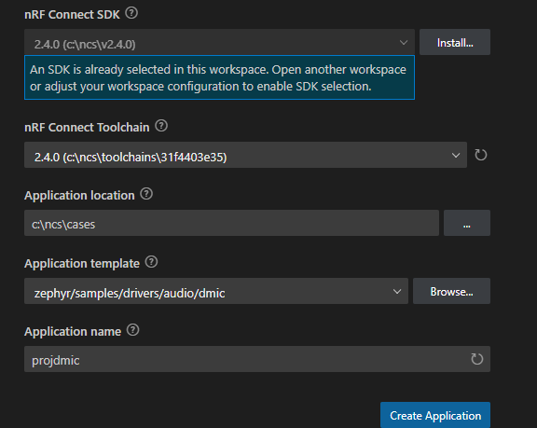This screenshot has height=428, width=537.
Task: Reset the Application name with refresh icon
Action: click(x=476, y=359)
